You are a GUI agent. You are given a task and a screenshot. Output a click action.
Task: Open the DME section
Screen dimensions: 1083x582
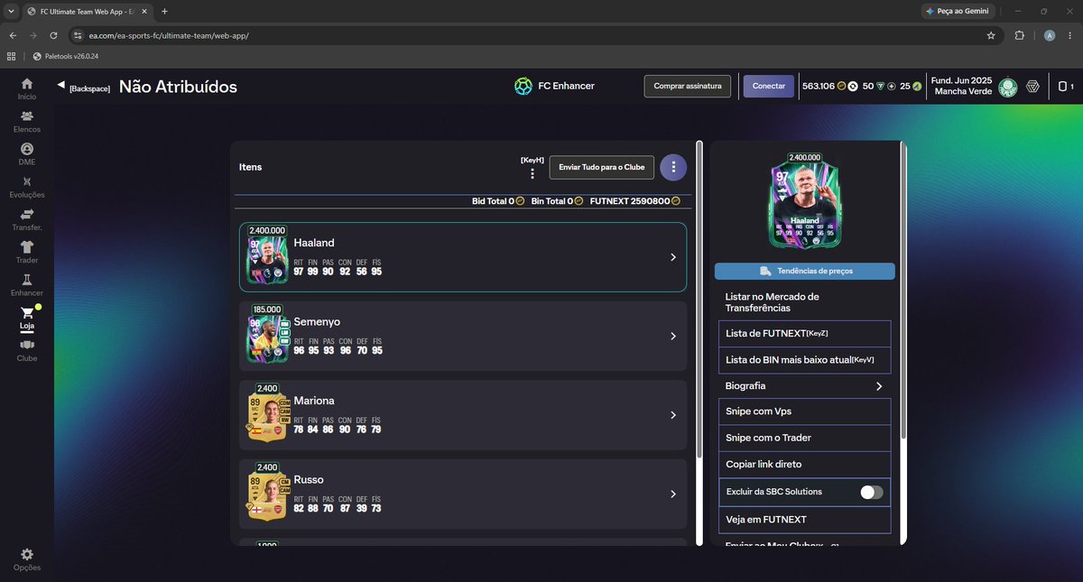click(27, 154)
